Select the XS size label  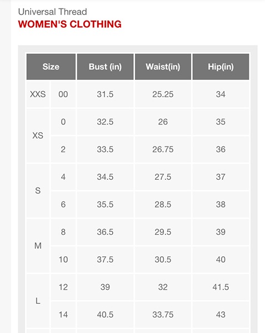click(38, 135)
